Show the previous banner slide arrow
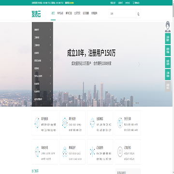Image resolution: width=174 pixels, height=174 pixels. click(55, 64)
